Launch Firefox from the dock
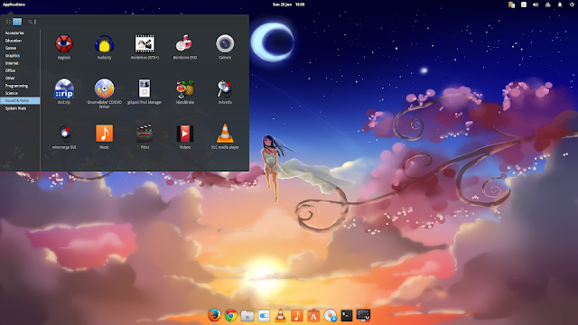The image size is (578, 325). tap(214, 315)
